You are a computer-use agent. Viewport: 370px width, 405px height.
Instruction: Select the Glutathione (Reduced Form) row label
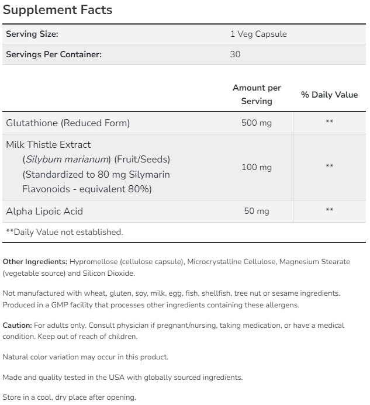(x=68, y=123)
